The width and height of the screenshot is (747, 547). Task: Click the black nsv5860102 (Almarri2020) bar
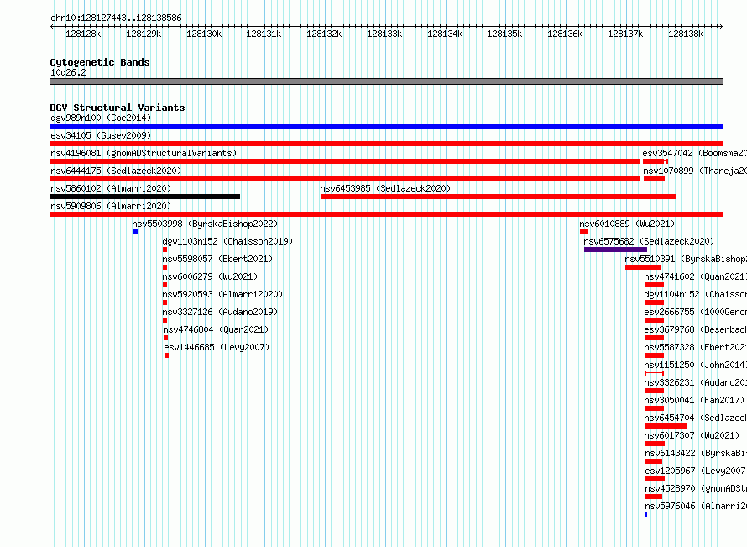145,197
